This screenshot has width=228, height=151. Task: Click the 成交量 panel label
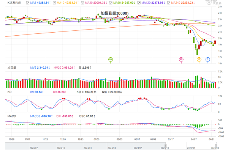12,68
